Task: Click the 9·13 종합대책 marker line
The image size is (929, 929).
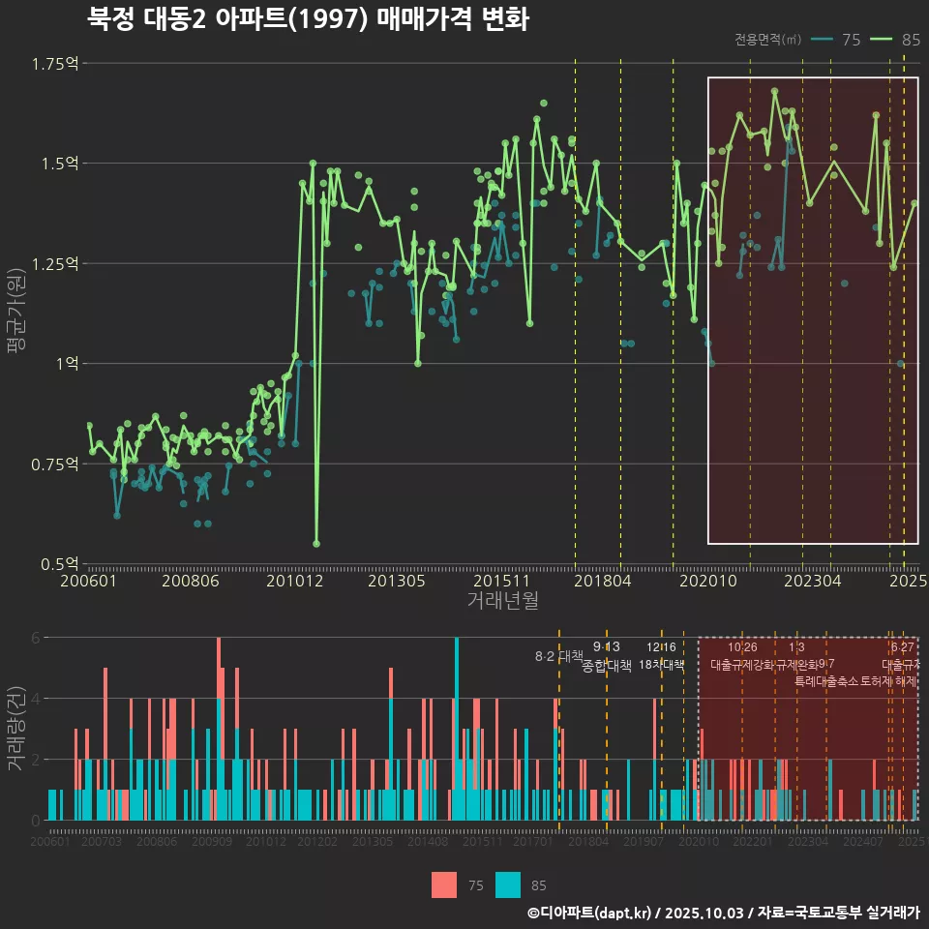Action: pos(605,658)
